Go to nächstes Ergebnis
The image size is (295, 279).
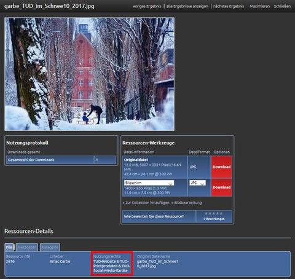[x=229, y=6]
